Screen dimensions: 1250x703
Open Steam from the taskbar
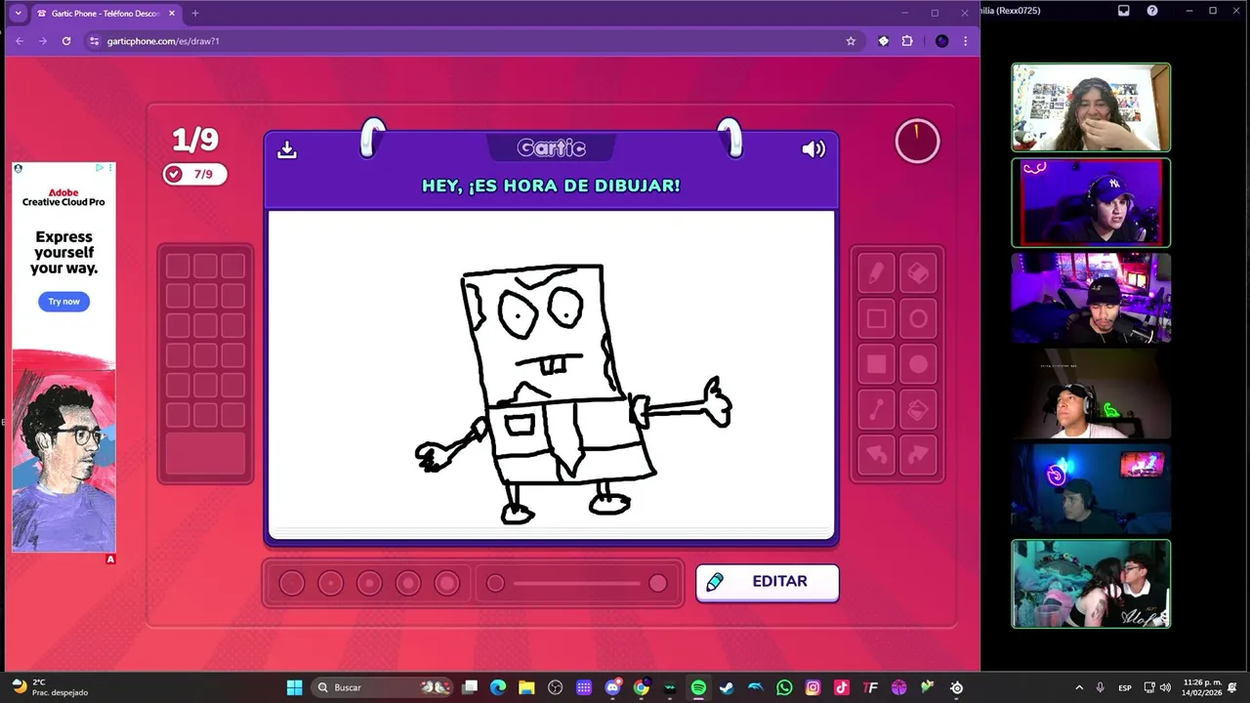727,687
